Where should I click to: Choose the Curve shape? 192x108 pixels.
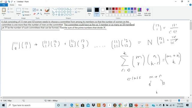pos(56,9)
